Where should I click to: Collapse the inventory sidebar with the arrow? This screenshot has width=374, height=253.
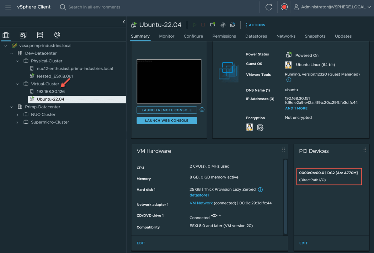123,21
